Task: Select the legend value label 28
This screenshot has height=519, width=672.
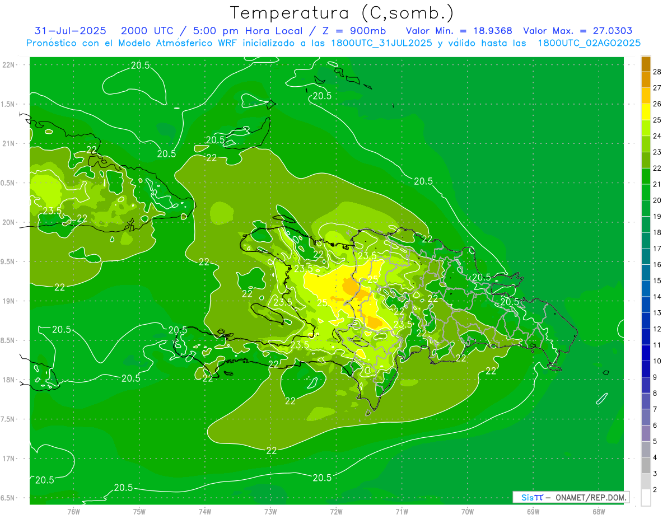Action: pos(657,72)
